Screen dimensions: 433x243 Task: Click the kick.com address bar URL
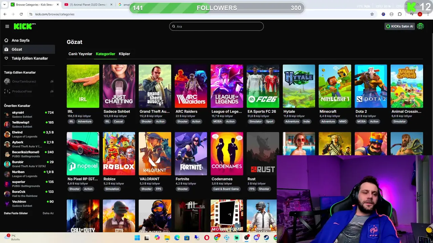55,14
